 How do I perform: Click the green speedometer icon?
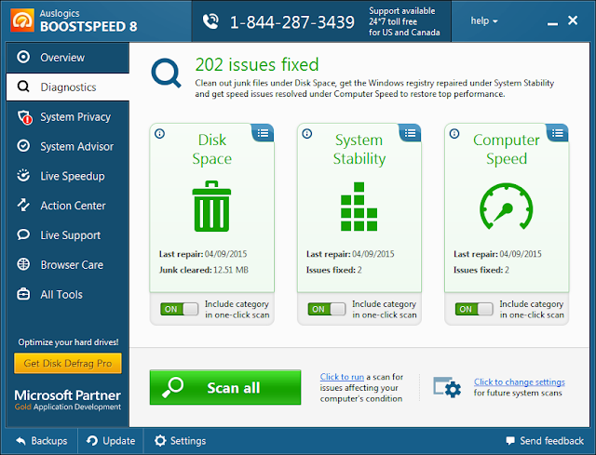507,207
